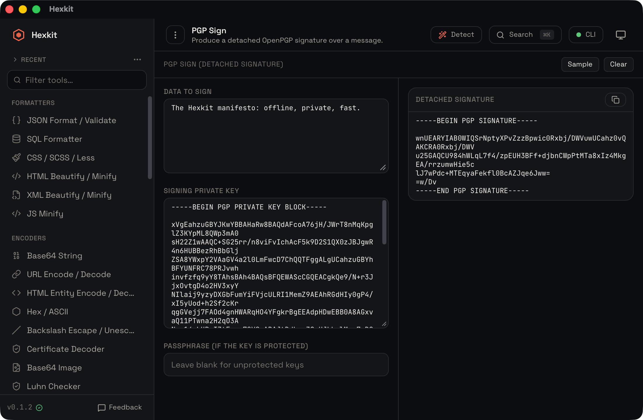Viewport: 643px width, 420px height.
Task: Click the BEGIN PGP SIGNATURE line
Action: pyautogui.click(x=476, y=121)
